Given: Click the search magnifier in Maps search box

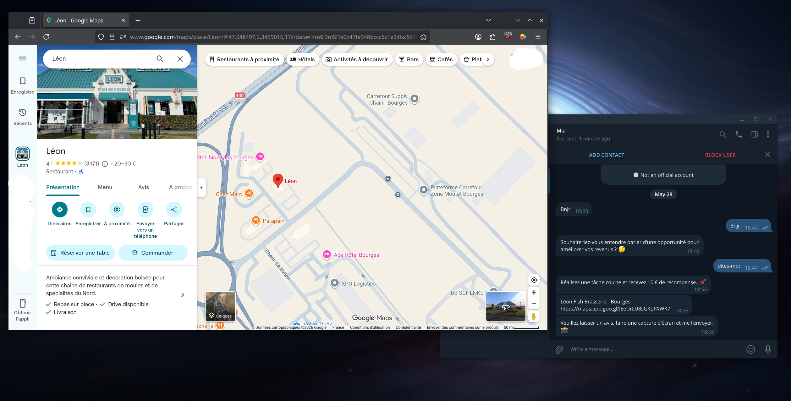Looking at the screenshot, I should tap(160, 59).
